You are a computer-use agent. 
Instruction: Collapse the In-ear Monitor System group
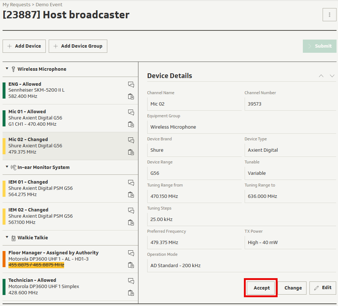(x=7, y=167)
